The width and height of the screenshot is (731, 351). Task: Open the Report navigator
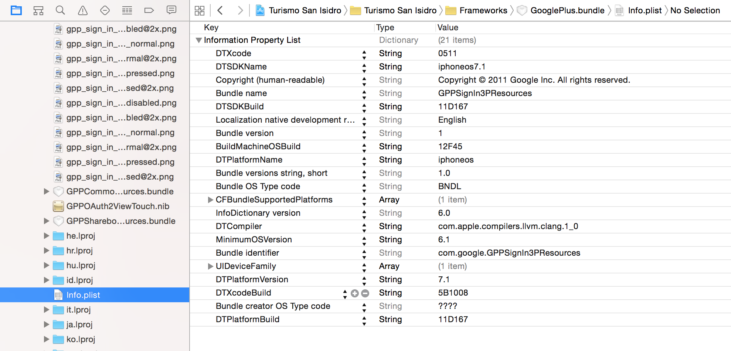[171, 10]
